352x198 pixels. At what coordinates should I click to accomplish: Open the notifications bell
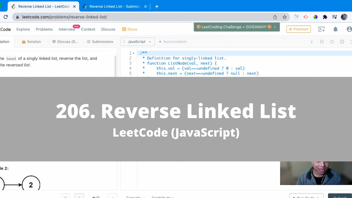pyautogui.click(x=335, y=29)
